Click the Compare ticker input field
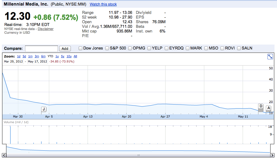 (41, 49)
